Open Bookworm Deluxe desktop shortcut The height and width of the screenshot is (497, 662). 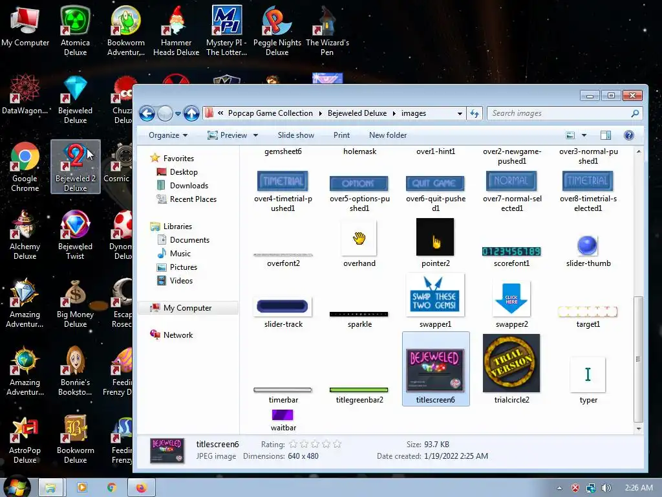pos(75,439)
